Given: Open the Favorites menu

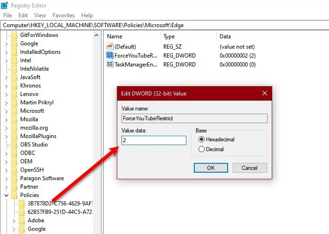Looking at the screenshot, I should (x=63, y=15).
